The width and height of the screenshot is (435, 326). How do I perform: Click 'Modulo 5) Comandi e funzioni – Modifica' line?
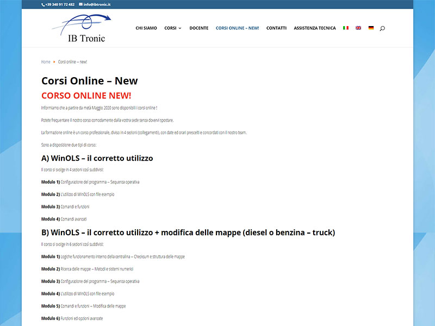84,306
